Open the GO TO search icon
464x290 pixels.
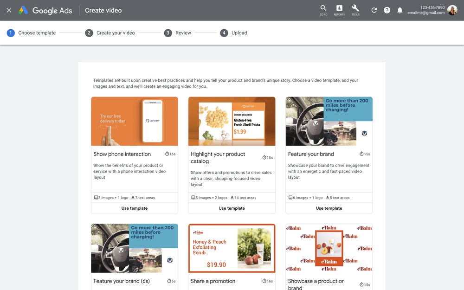(x=323, y=9)
